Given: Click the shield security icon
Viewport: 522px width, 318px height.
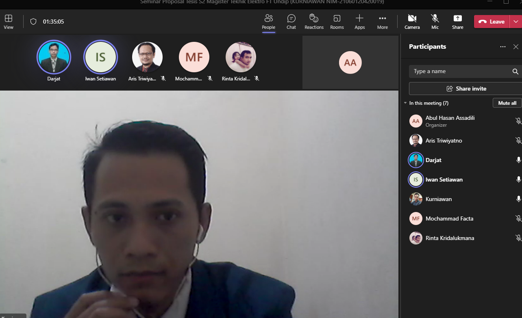Looking at the screenshot, I should click(33, 22).
